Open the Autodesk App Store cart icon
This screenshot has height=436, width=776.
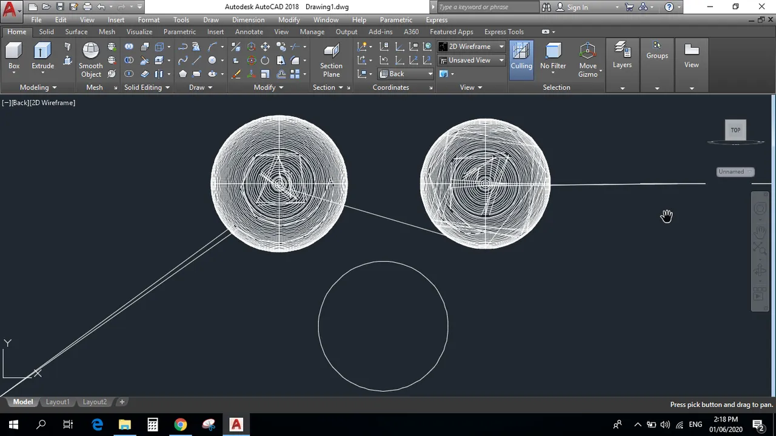click(x=629, y=7)
